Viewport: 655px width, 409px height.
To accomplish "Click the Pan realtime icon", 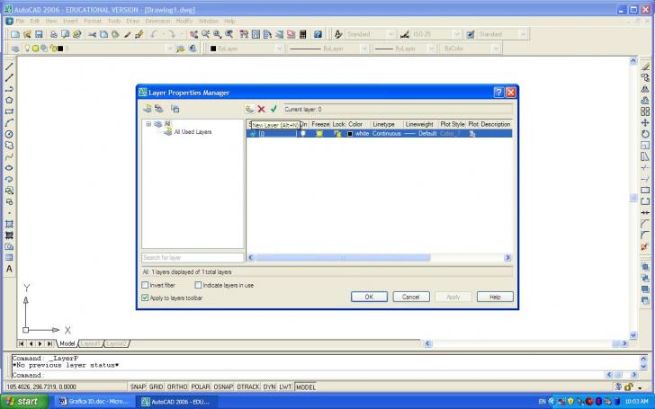I will [193, 34].
